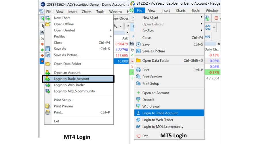Click the New Chart icon in MT4 menu
Screen dimensions: 259x144
coord(48,18)
